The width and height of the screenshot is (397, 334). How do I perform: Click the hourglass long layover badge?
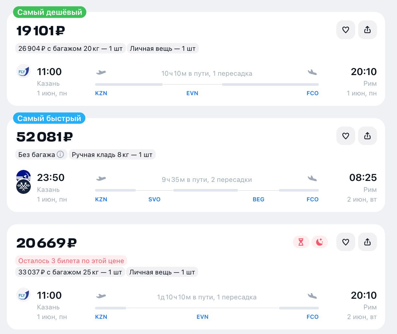[301, 242]
